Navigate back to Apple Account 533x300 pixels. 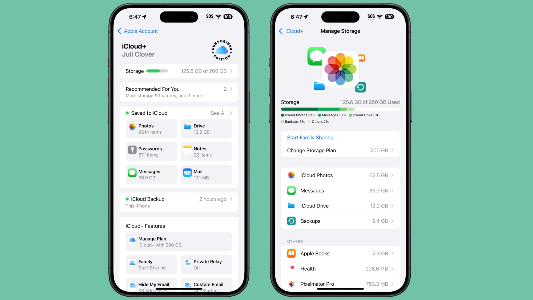pos(137,31)
